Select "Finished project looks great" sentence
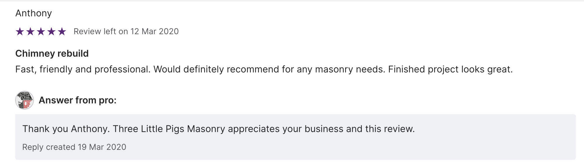The image size is (584, 163). click(450, 70)
